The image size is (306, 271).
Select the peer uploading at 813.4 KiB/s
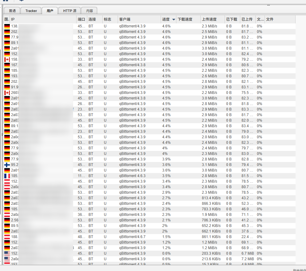(x=211, y=198)
